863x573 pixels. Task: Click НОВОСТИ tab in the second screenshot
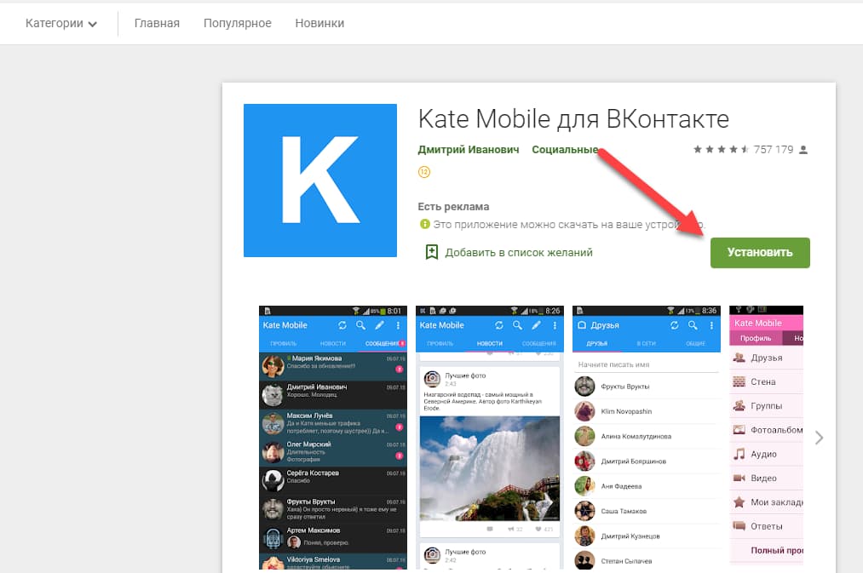point(489,343)
